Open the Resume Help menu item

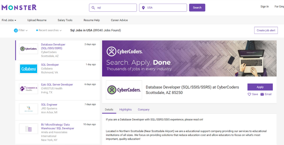click(92, 20)
